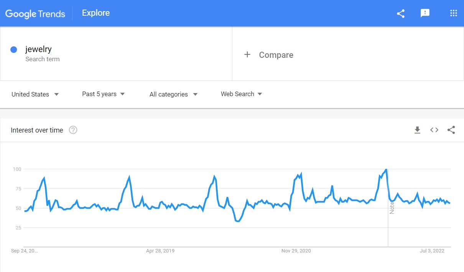The width and height of the screenshot is (464, 272).
Task: Open the Past 5 years time range dropdown
Action: click(x=104, y=94)
